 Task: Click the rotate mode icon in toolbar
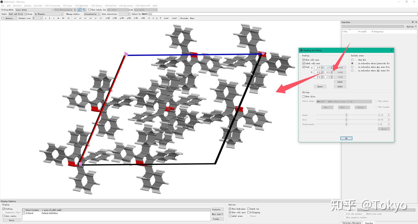(84, 10)
